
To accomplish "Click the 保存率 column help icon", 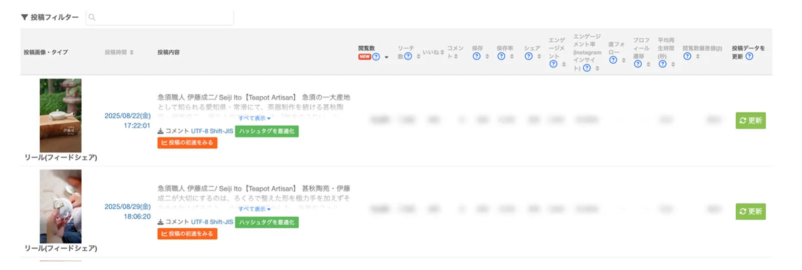I will (x=501, y=56).
